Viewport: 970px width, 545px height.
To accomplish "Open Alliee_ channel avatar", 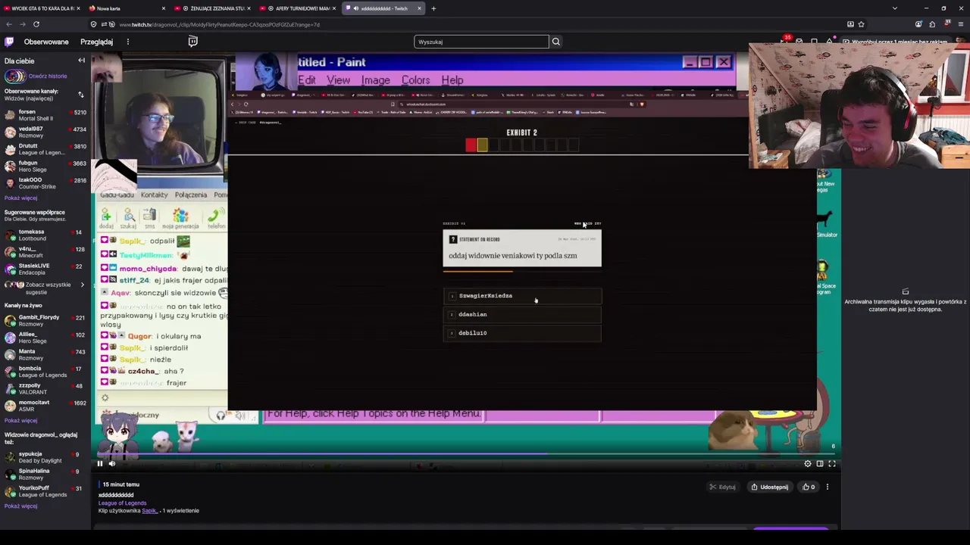I will [10, 337].
